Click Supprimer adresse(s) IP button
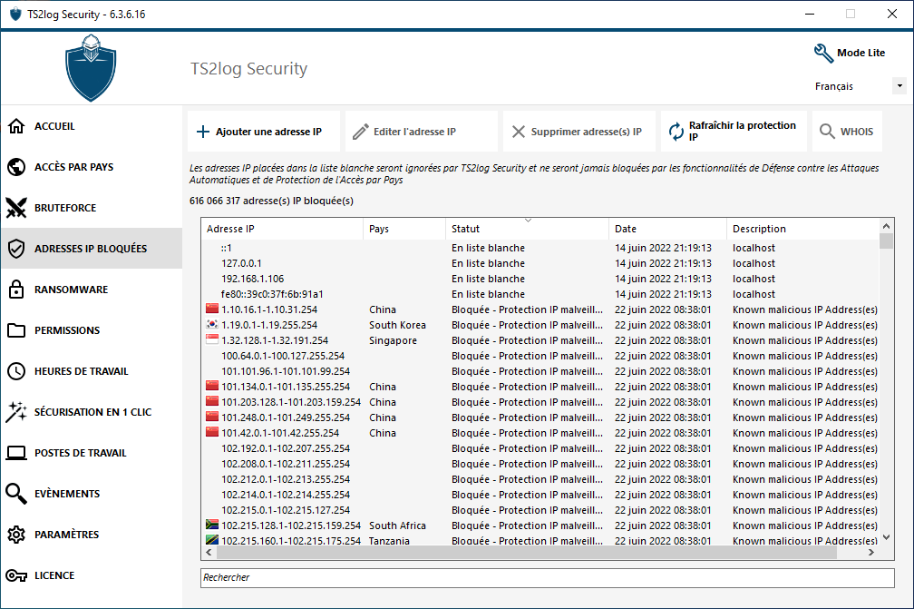Image resolution: width=914 pixels, height=609 pixels. pos(579,132)
